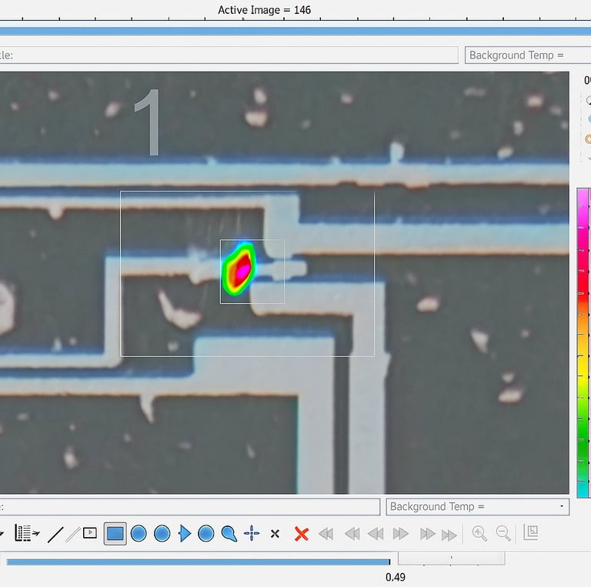Click the blue active image slider bar at top

pos(295,32)
